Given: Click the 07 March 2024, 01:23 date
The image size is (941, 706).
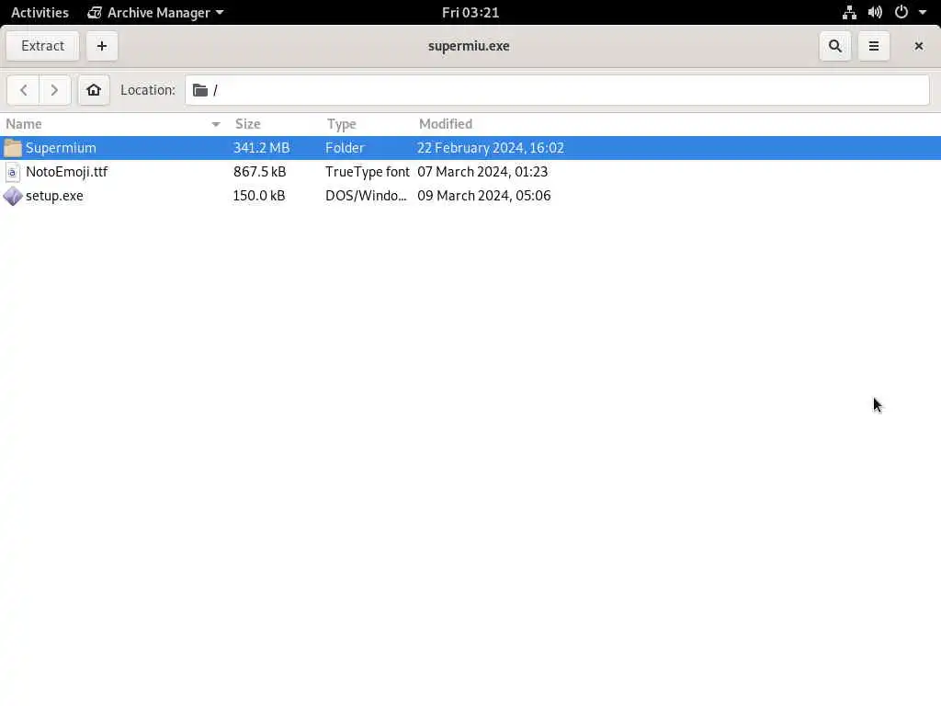Looking at the screenshot, I should click(482, 172).
